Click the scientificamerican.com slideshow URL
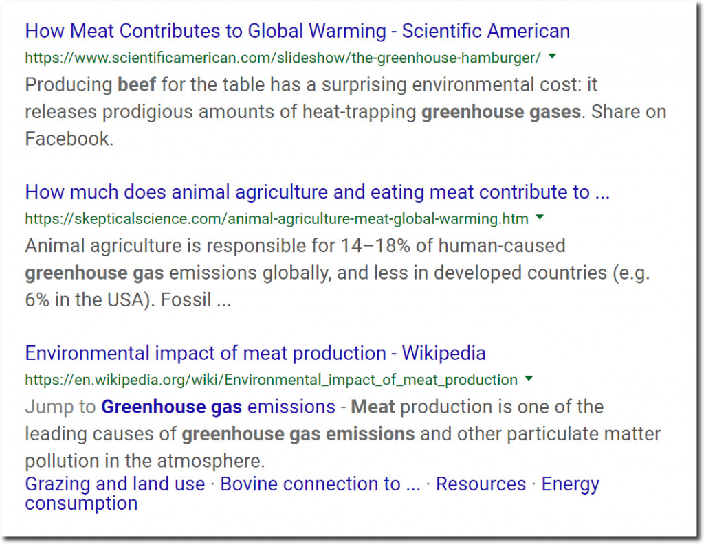 click(x=283, y=58)
